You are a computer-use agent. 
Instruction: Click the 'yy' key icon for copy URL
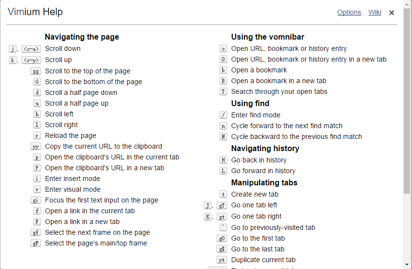36,146
